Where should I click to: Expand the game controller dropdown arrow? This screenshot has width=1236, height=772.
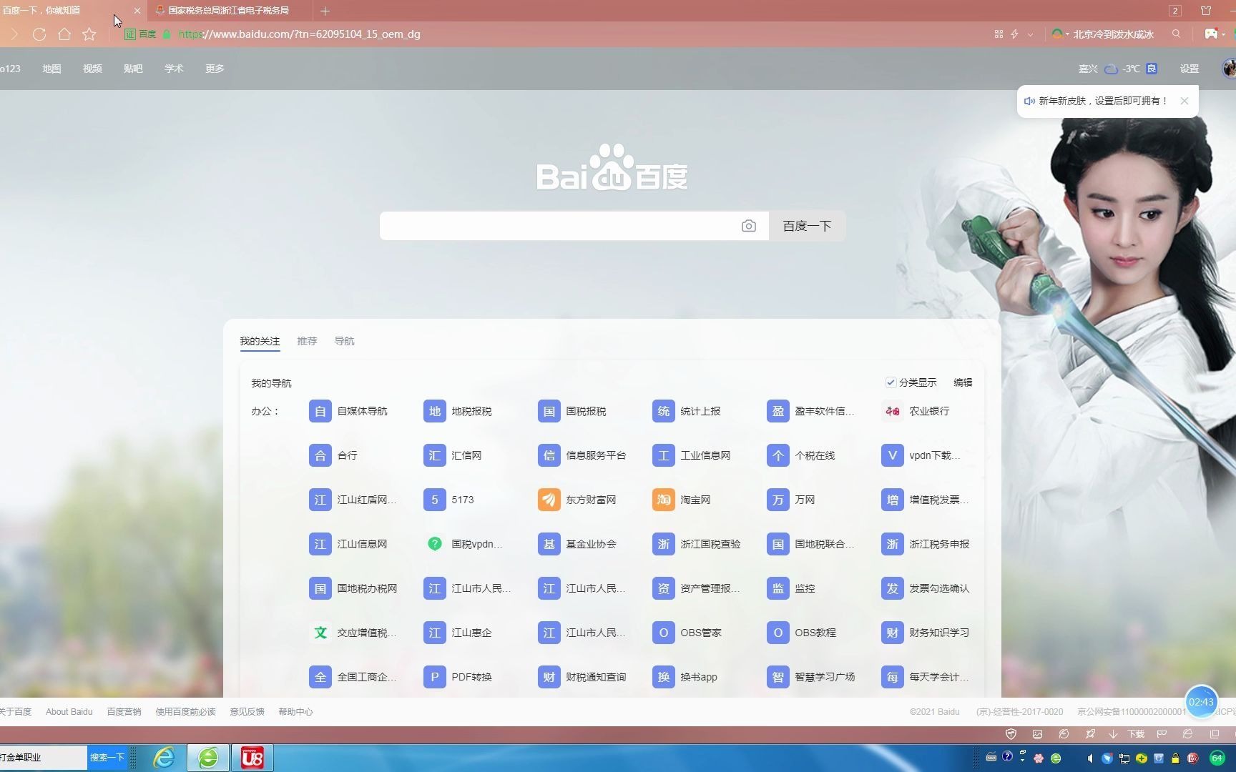coord(1223,34)
